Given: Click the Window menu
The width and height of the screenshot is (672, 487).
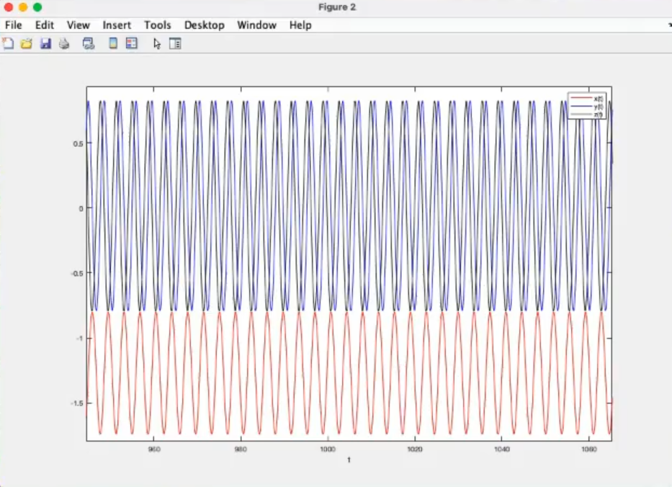Looking at the screenshot, I should point(256,25).
